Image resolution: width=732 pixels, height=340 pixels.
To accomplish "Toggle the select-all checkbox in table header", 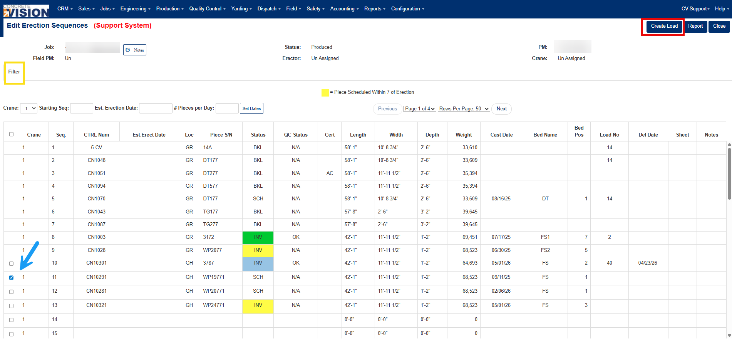I will [11, 134].
